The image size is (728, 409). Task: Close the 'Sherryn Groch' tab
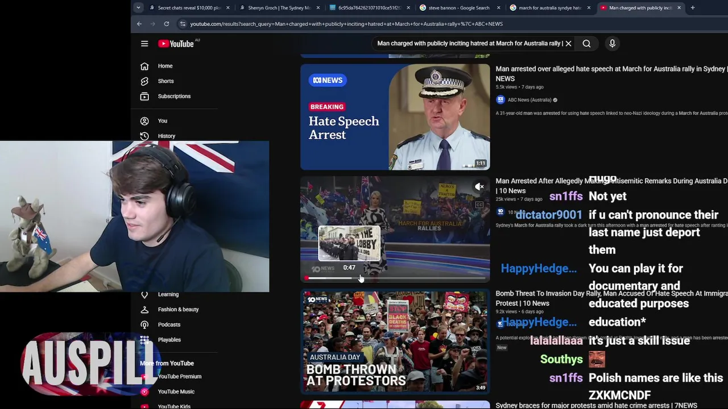coord(318,8)
